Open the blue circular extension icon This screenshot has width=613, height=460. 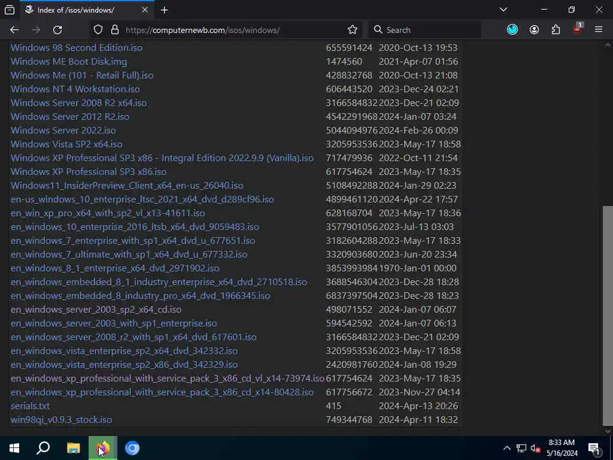(512, 30)
